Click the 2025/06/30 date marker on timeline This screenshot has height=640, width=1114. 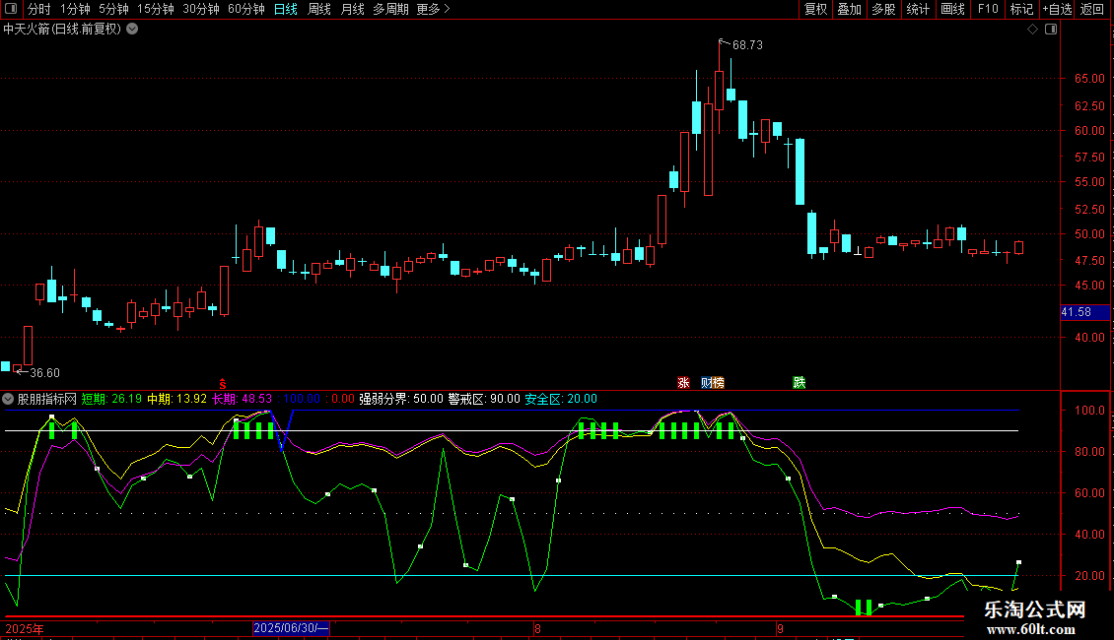pyautogui.click(x=291, y=628)
